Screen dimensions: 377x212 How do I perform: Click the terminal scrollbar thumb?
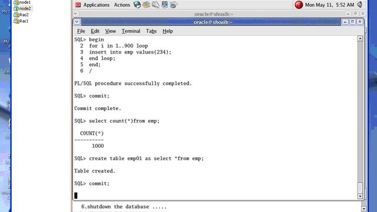(360, 188)
